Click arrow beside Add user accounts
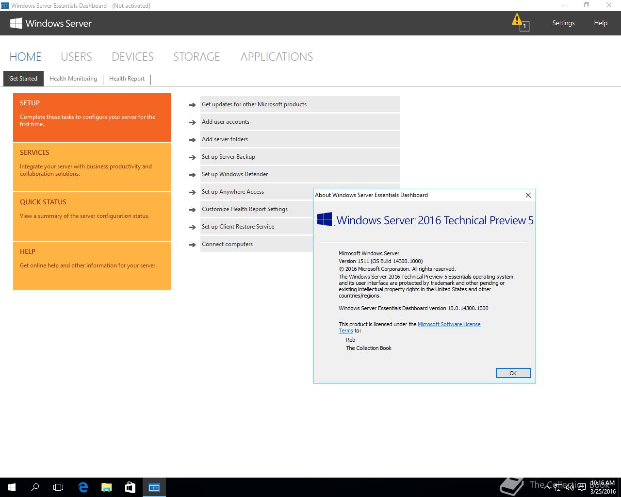 click(x=193, y=122)
